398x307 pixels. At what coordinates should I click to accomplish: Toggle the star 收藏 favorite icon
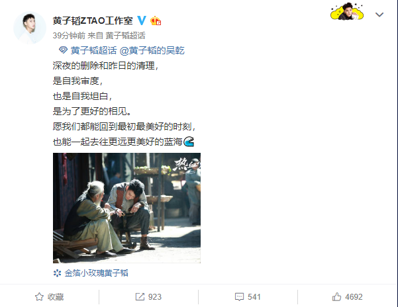click(39, 296)
